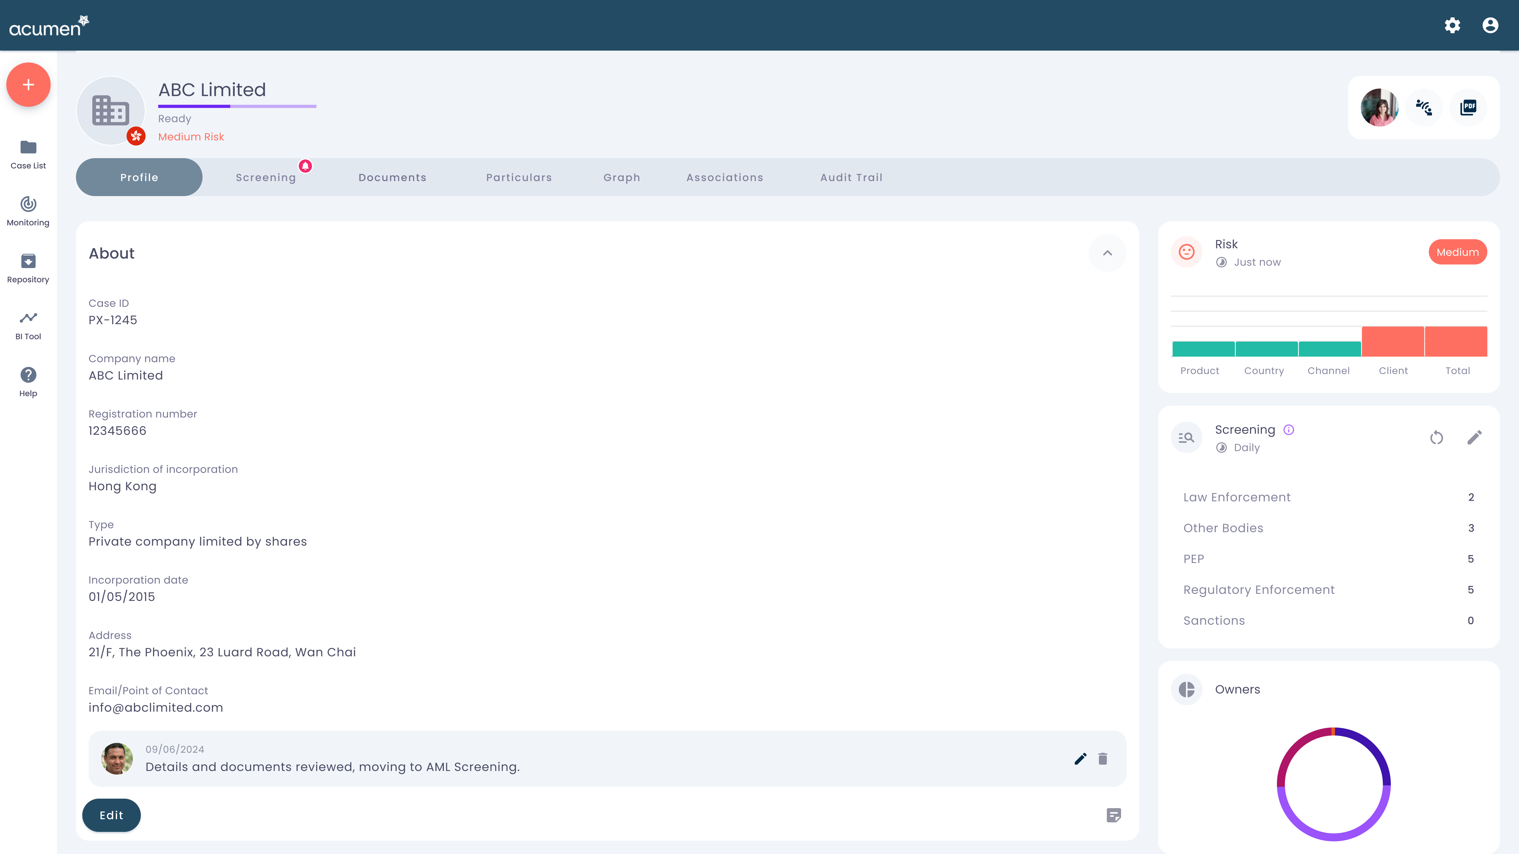Image resolution: width=1519 pixels, height=854 pixels.
Task: Click the Medium risk badge
Action: (1458, 252)
